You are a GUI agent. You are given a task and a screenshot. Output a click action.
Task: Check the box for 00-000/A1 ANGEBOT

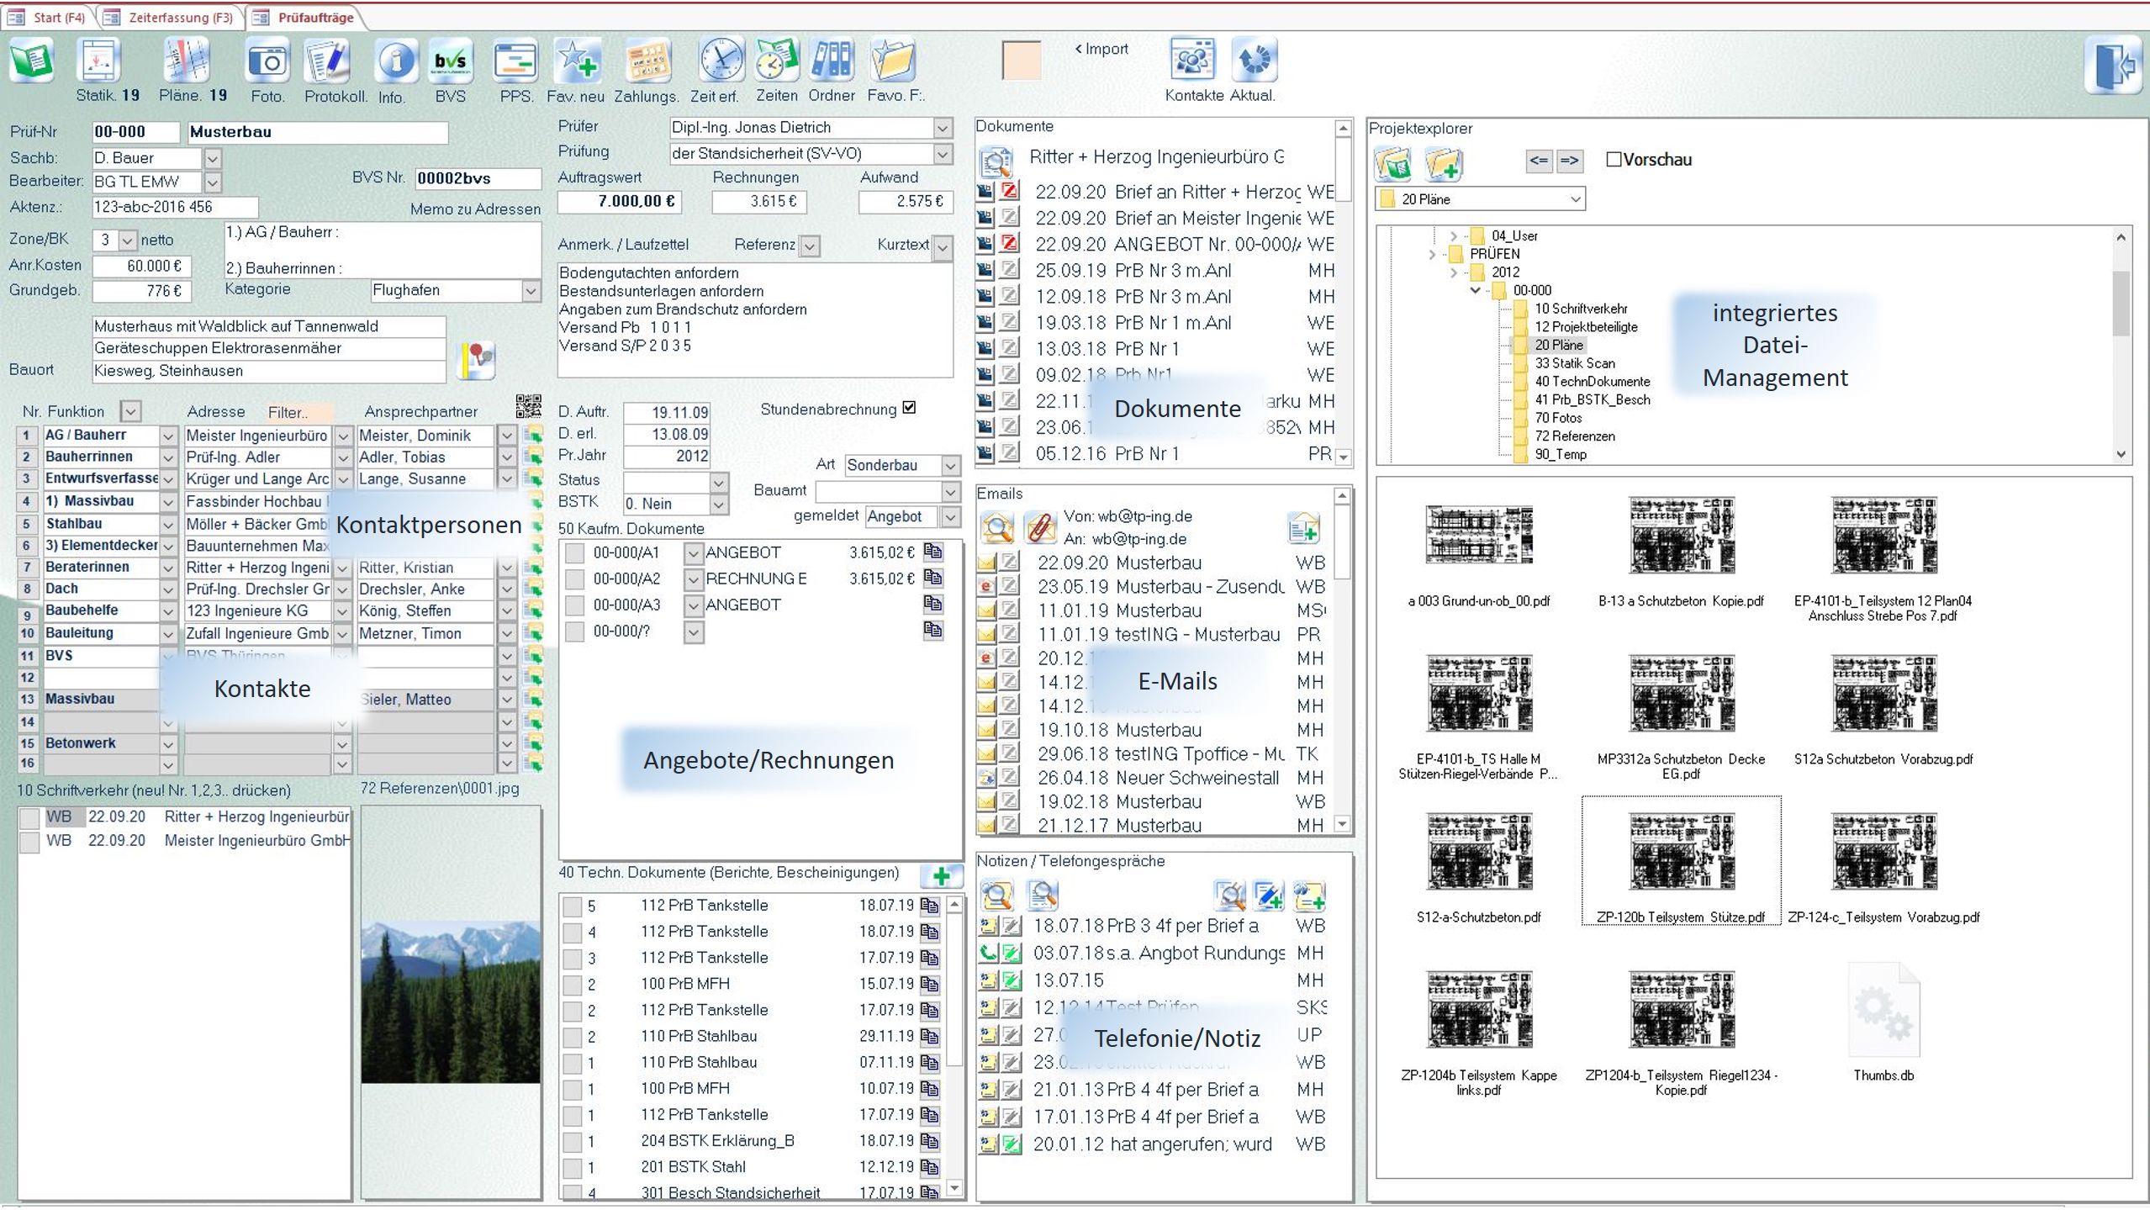574,553
